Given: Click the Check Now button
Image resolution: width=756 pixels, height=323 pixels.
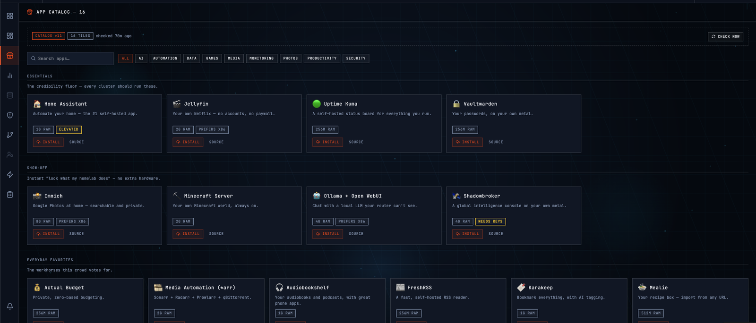Looking at the screenshot, I should pos(725,36).
